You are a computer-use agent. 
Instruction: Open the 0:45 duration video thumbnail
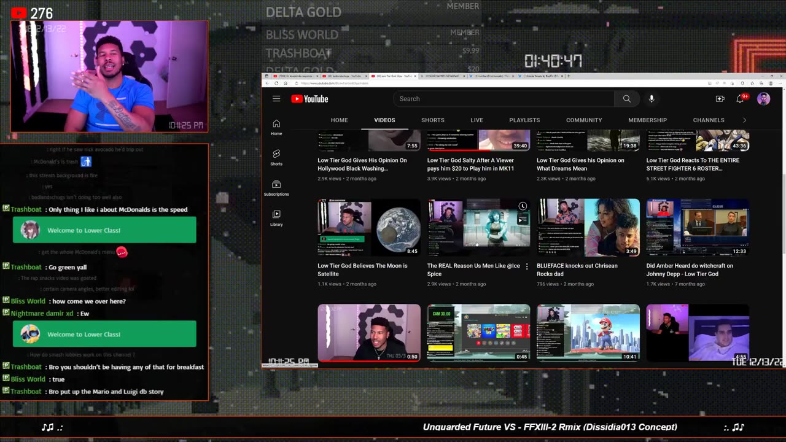[x=478, y=333]
